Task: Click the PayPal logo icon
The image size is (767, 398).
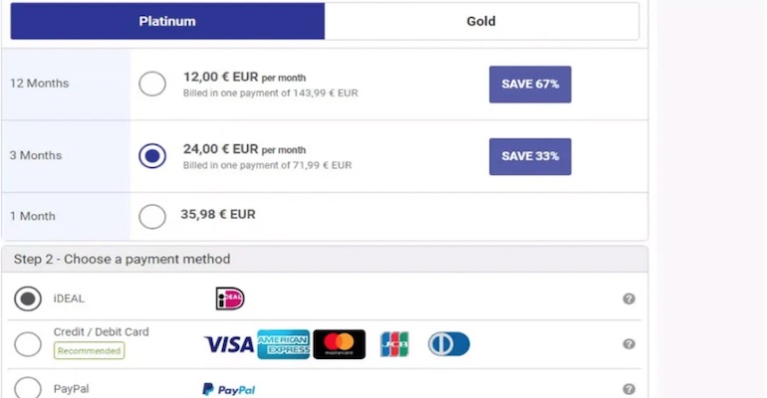Action: (x=228, y=389)
